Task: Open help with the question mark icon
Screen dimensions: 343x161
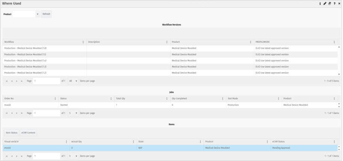Action: (x=334, y=4)
